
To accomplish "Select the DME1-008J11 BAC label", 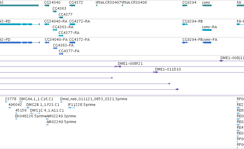I will tap(232, 58).
